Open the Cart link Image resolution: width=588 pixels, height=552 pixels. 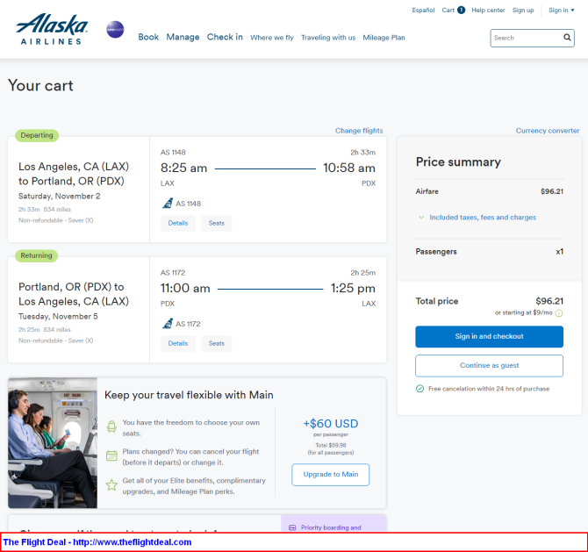[x=448, y=11]
